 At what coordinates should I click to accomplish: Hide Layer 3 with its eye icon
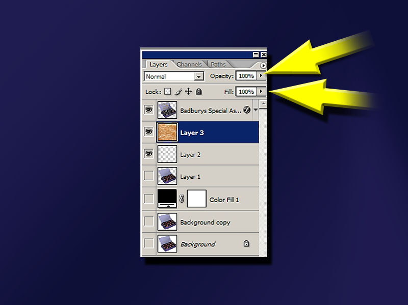pyautogui.click(x=148, y=132)
